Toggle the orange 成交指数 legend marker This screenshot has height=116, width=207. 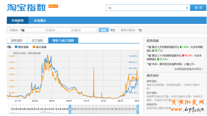coord(34,47)
